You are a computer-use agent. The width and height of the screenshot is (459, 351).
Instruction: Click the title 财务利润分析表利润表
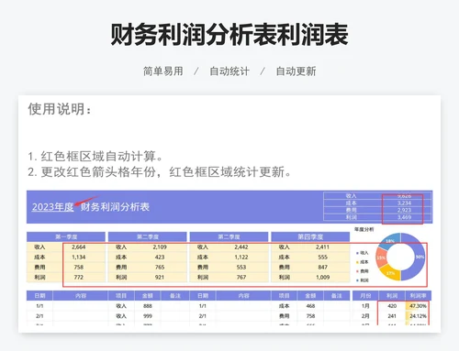pyautogui.click(x=229, y=35)
